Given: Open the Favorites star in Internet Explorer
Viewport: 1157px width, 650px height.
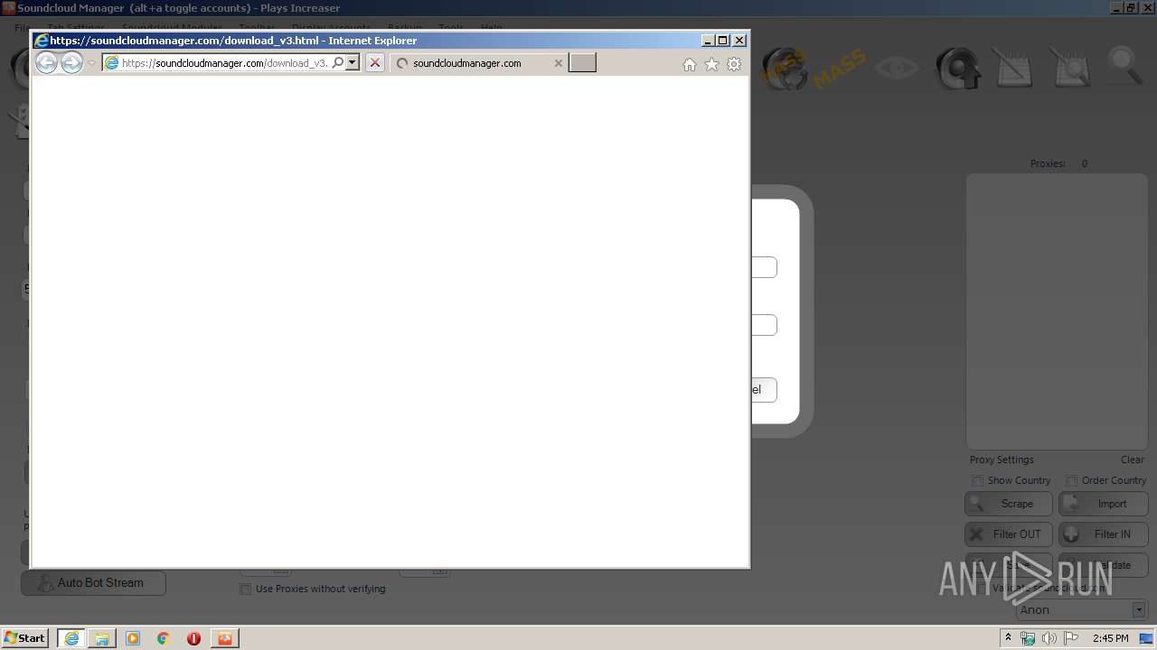Looking at the screenshot, I should 711,64.
